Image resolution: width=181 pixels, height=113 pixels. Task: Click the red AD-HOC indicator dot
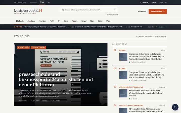[15, 27]
